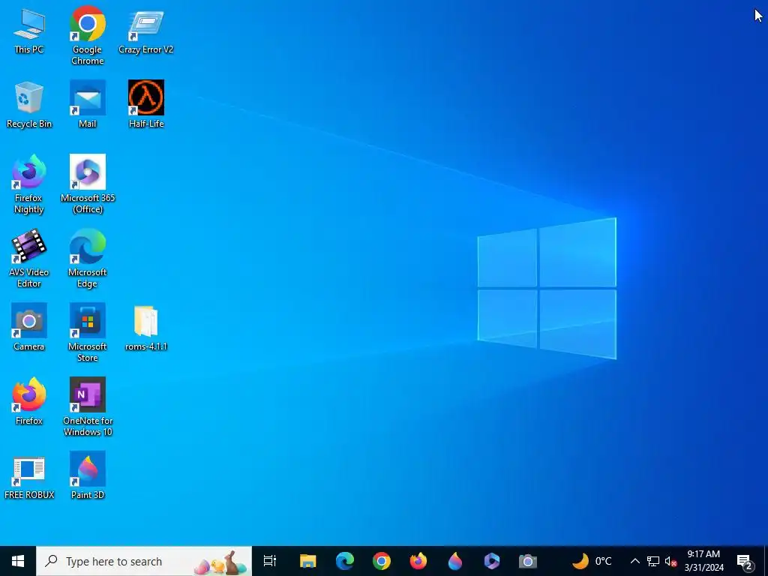Select the Firefox desktop shortcut

pyautogui.click(x=29, y=401)
